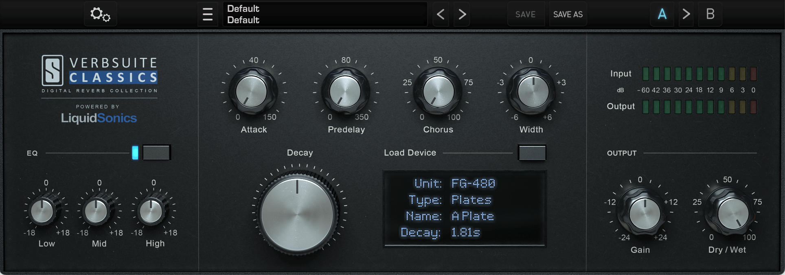The image size is (785, 275).
Task: Click the Low EQ knob
Action: tap(43, 211)
